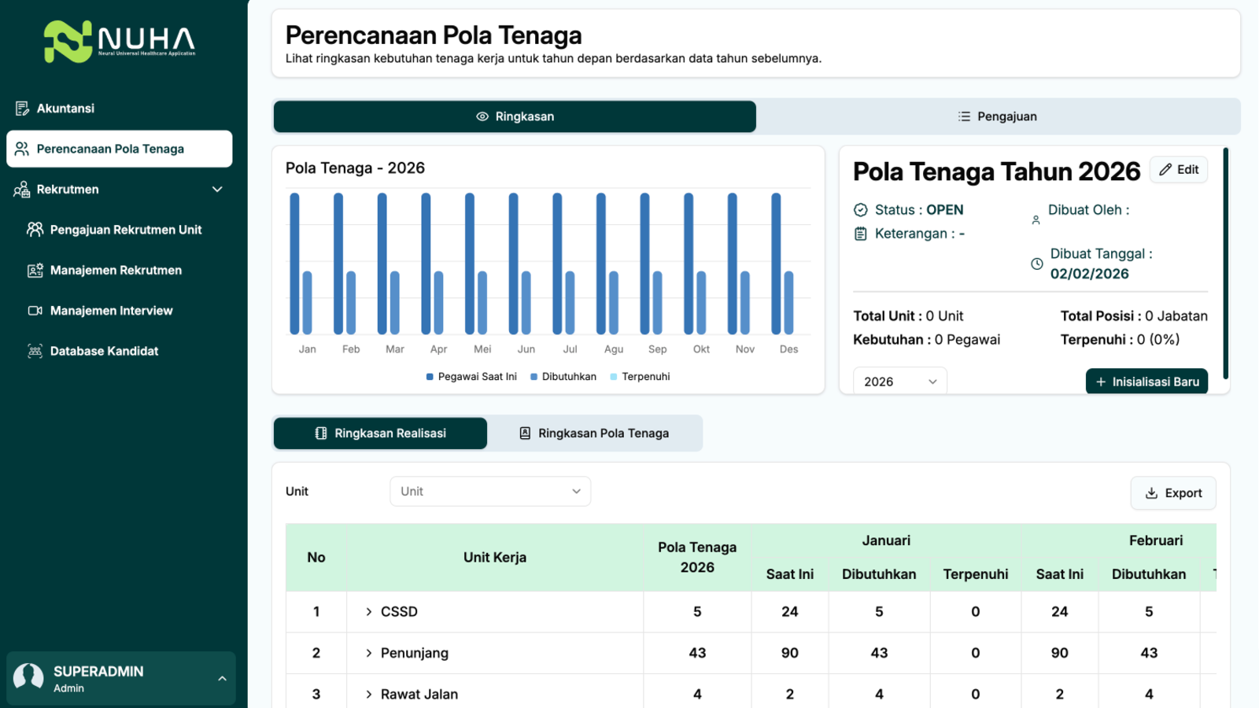Open Akuntansi from the sidebar
The height and width of the screenshot is (708, 1259).
(x=120, y=109)
